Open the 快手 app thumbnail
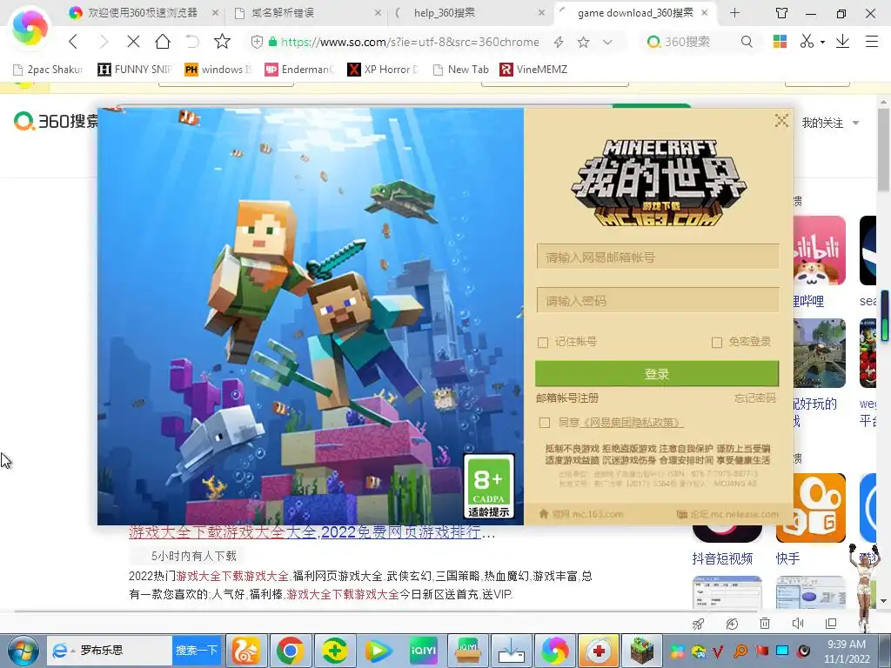The width and height of the screenshot is (891, 668). (x=810, y=508)
